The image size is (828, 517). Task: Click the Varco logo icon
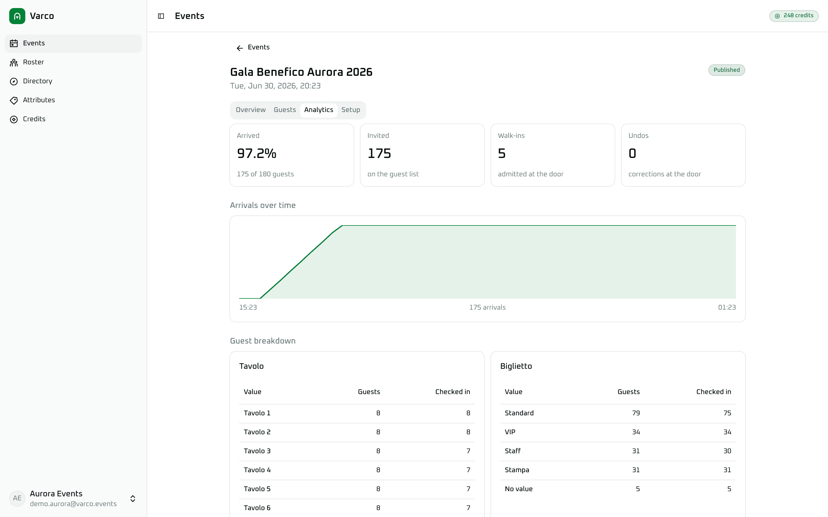click(17, 16)
